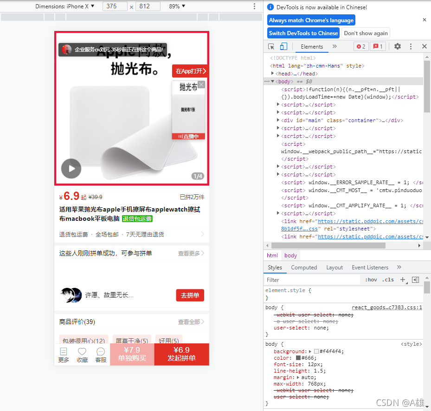The height and width of the screenshot is (411, 431).
Task: Toggle .cls element classes editor
Action: (388, 280)
